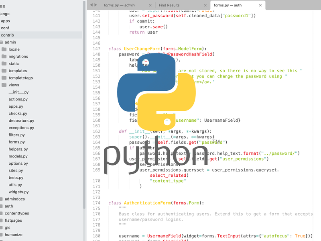Image resolution: width=321 pixels, height=241 pixels.
Task: Select the apps folder in sidebar
Action: pyautogui.click(x=5, y=21)
